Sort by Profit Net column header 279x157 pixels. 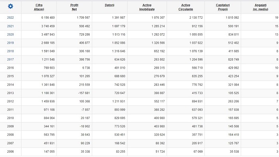[x=74, y=7]
